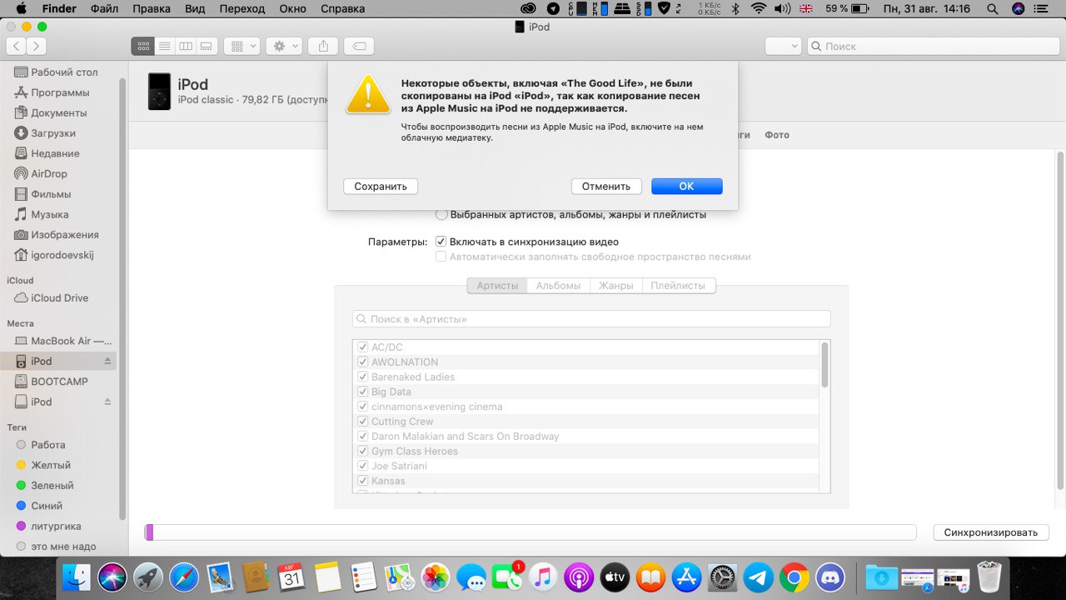This screenshot has height=600, width=1066.
Task: Switch to icon view in toolbar
Action: (142, 47)
